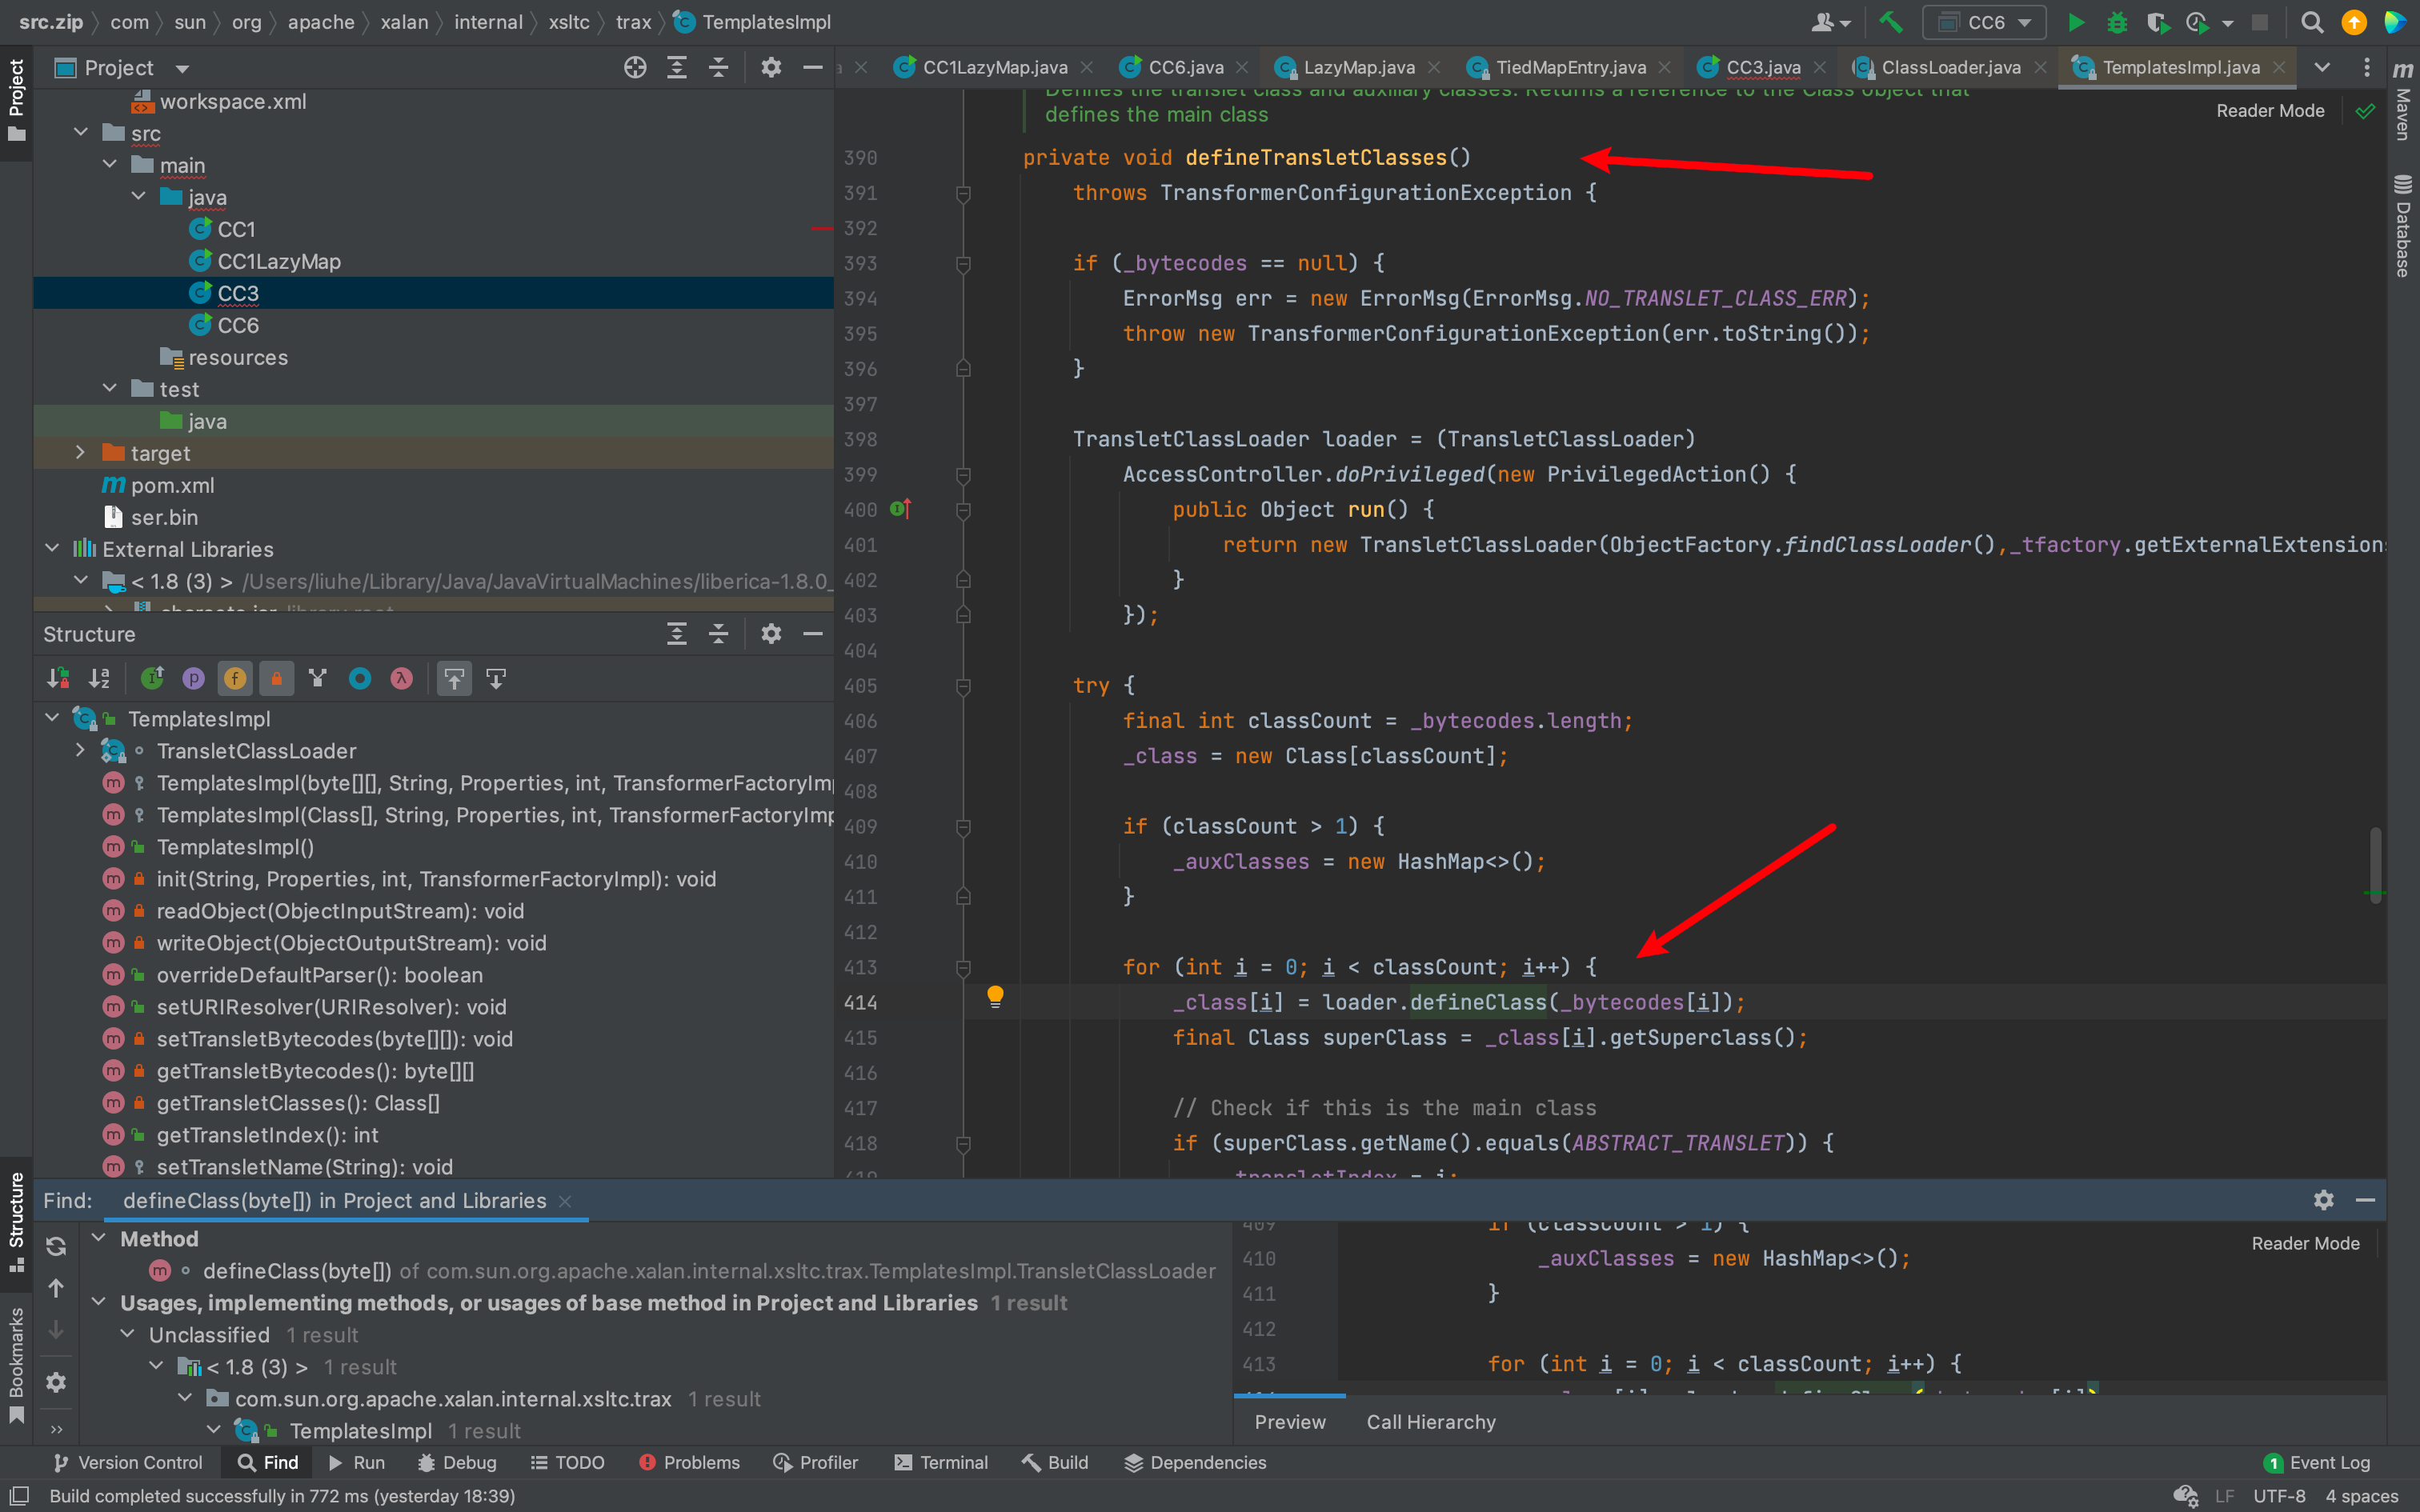Click the intention light bulb on line 414
Viewport: 2420px width, 1512px height.
click(995, 997)
